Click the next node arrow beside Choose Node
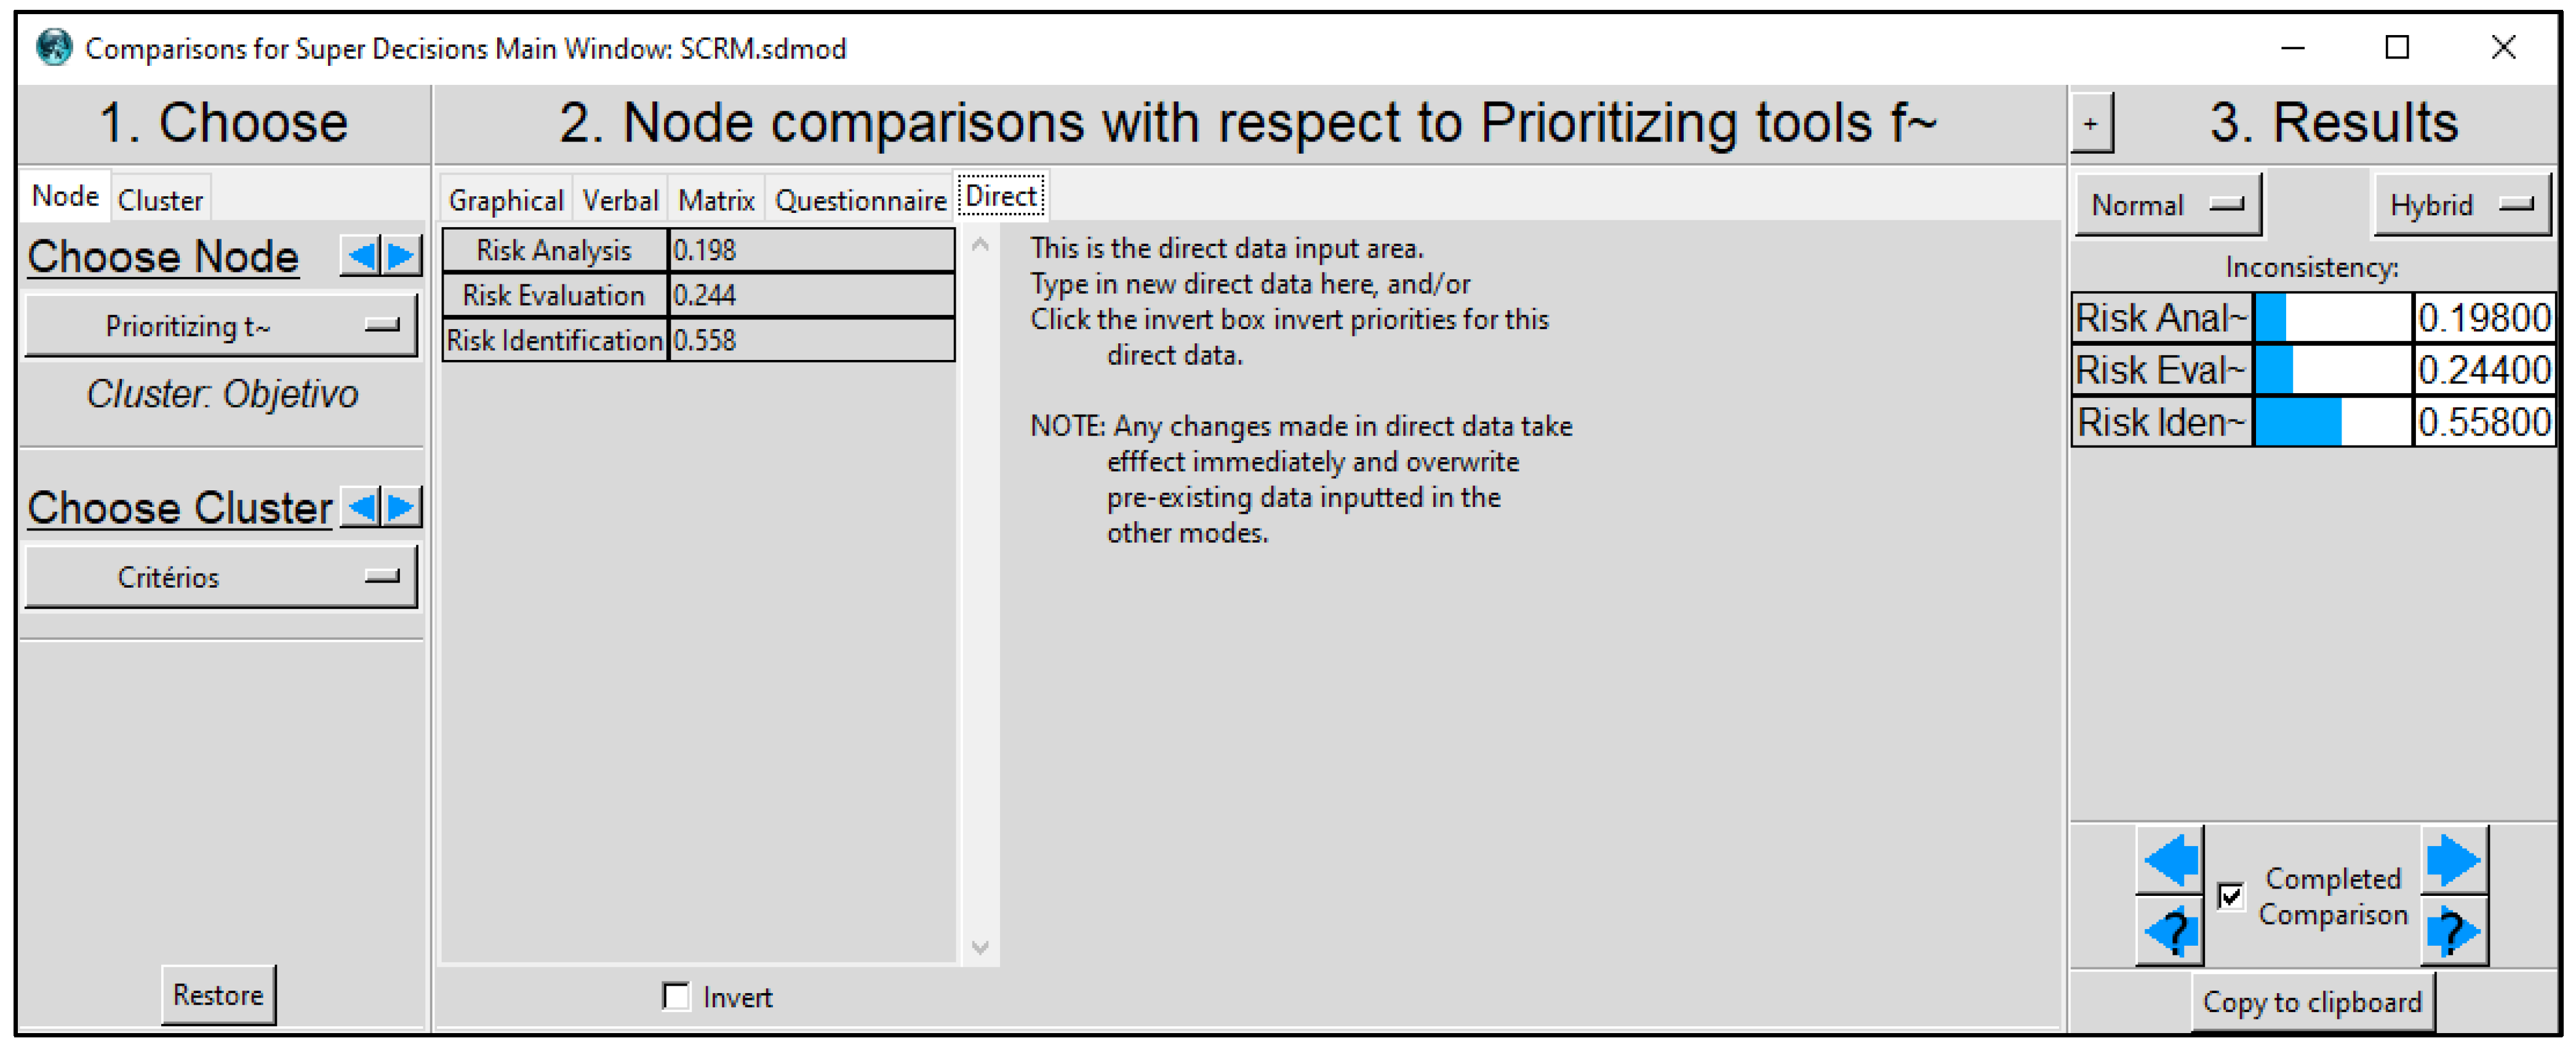Image resolution: width=2576 pixels, height=1054 pixels. tap(402, 256)
